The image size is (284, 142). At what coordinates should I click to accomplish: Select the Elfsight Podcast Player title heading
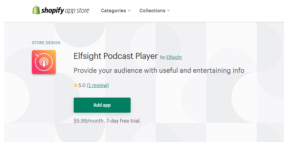116,56
